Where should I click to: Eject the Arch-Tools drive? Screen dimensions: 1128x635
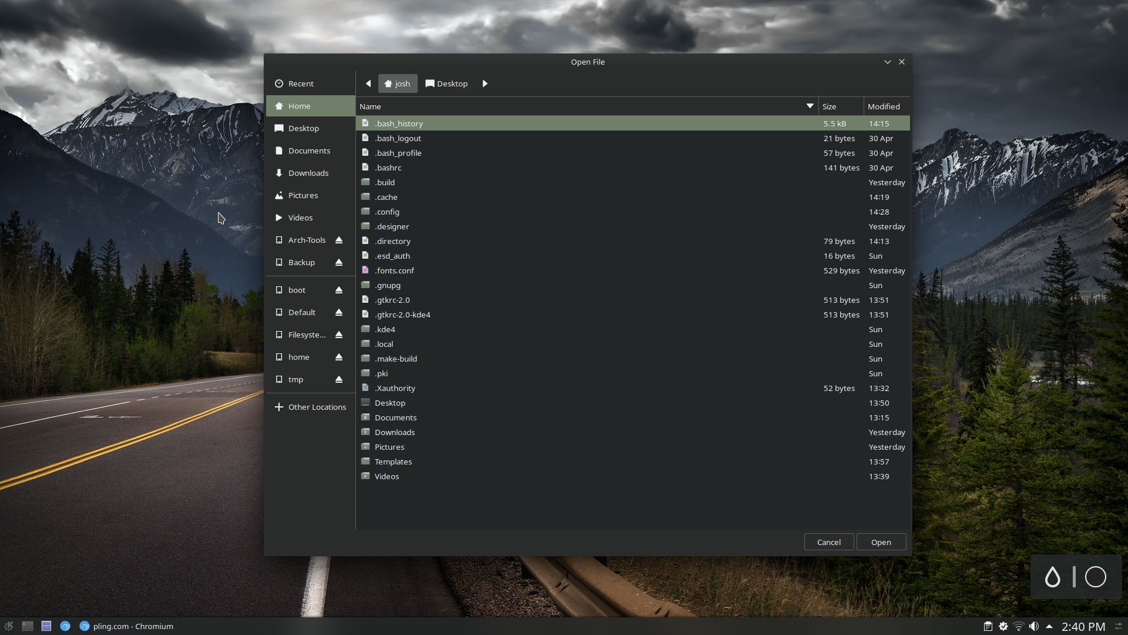coord(339,240)
